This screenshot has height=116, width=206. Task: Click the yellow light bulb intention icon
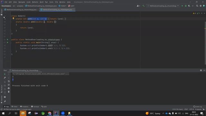point(13,19)
